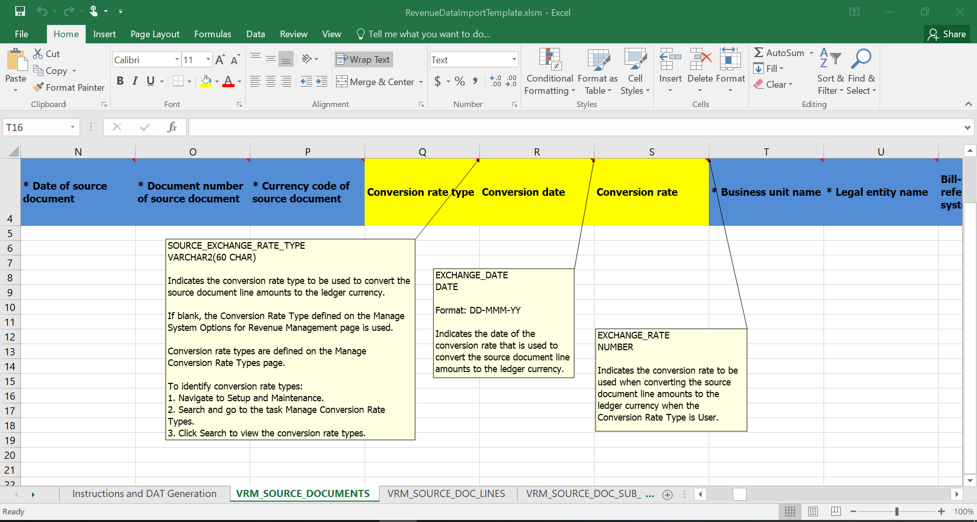The image size is (977, 522).
Task: Toggle Bold formatting
Action: tap(120, 81)
